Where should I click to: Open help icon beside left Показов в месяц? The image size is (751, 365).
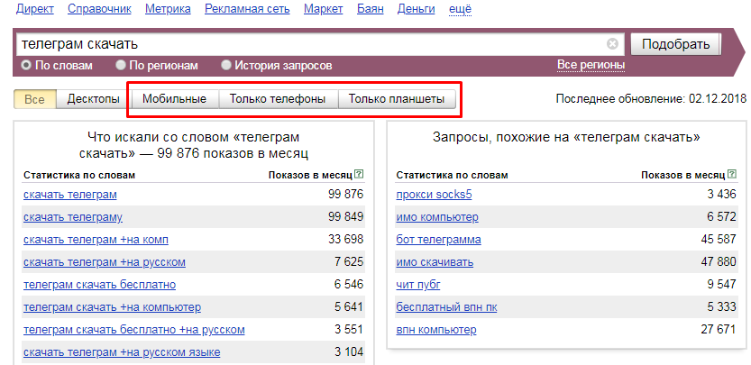point(360,174)
